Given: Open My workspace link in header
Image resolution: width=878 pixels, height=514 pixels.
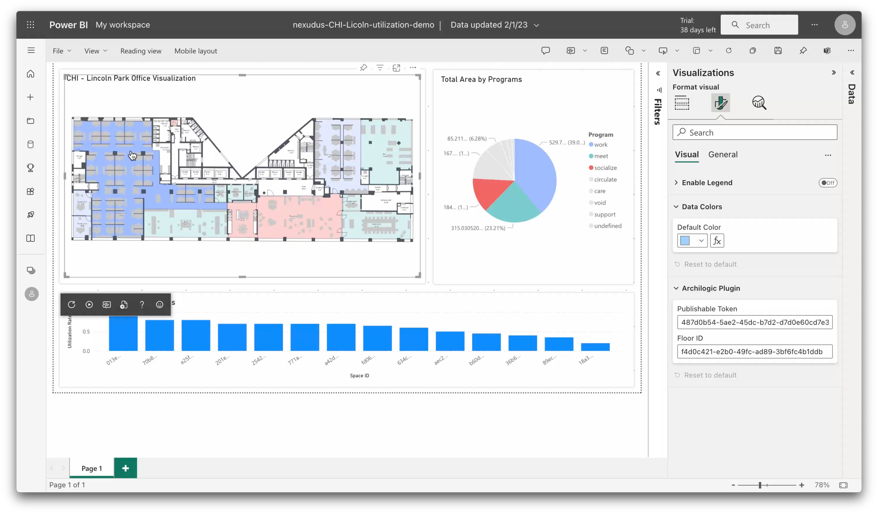Looking at the screenshot, I should point(123,25).
